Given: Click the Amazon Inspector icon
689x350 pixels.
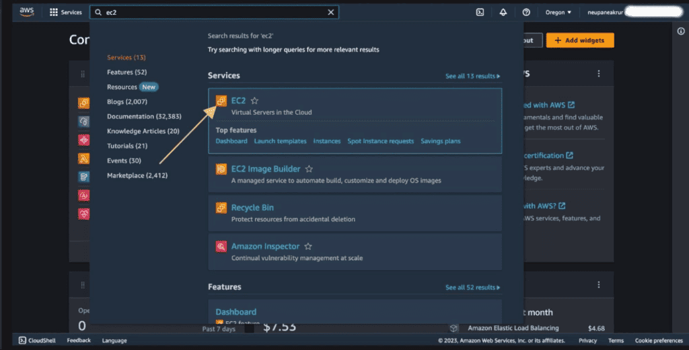Looking at the screenshot, I should click(221, 247).
